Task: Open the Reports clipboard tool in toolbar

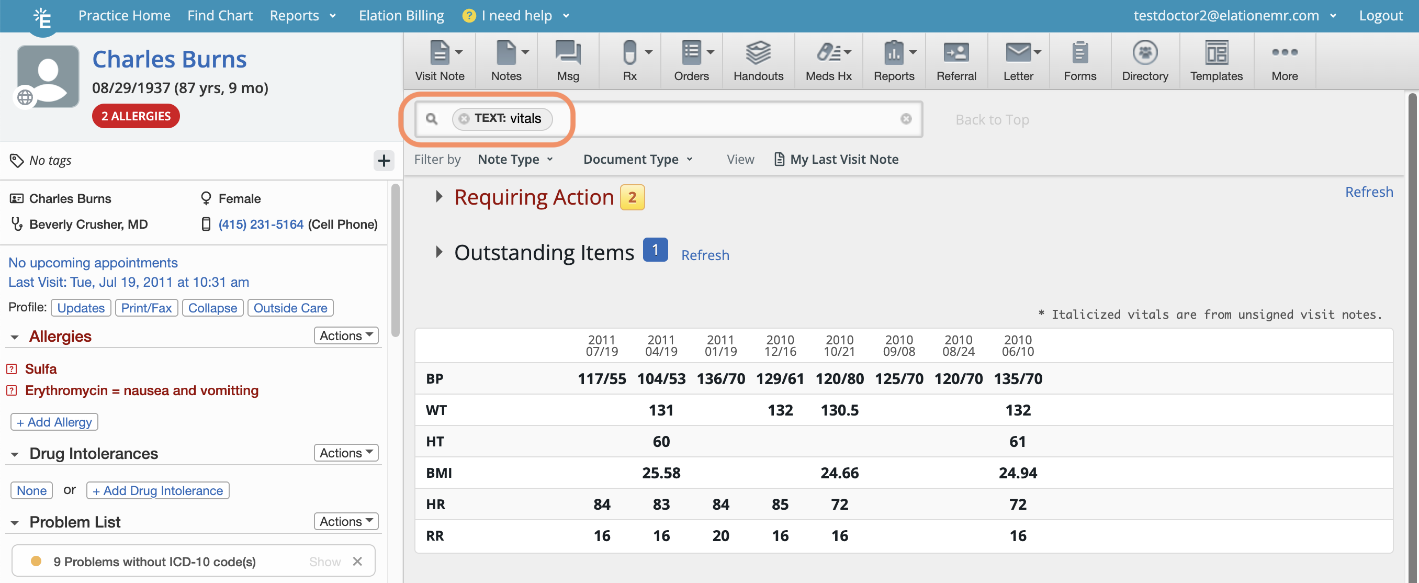Action: [894, 61]
